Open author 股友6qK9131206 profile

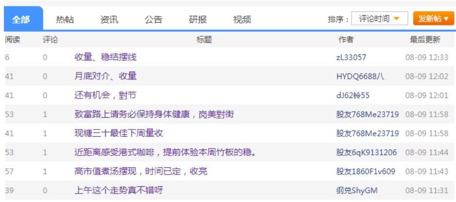pos(366,152)
